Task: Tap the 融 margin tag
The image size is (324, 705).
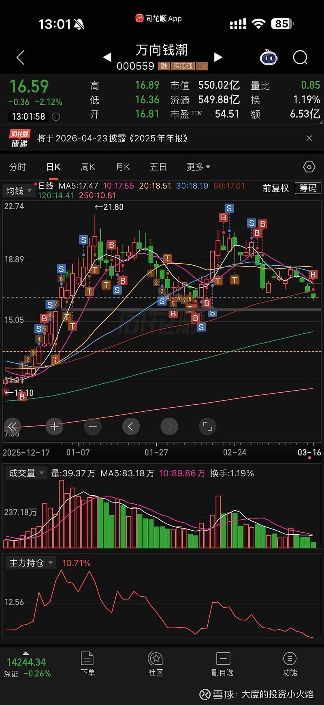Action: point(164,66)
